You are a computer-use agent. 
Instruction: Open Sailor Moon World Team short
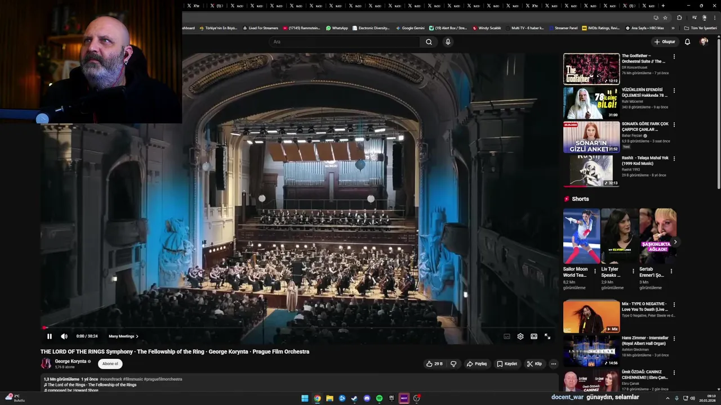click(x=581, y=236)
